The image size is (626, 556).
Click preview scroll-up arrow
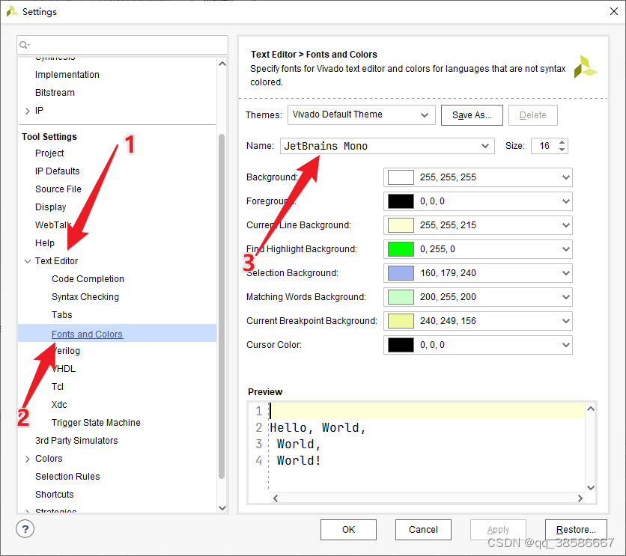[591, 409]
